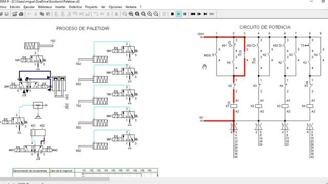Open the Biblioteca menu
The height and width of the screenshot is (184, 328).
[x=45, y=7]
